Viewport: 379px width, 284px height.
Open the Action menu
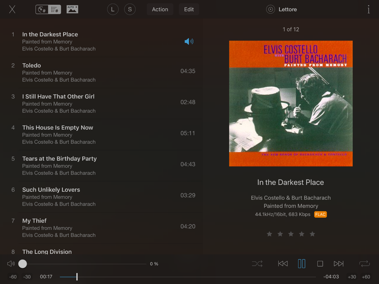click(160, 9)
